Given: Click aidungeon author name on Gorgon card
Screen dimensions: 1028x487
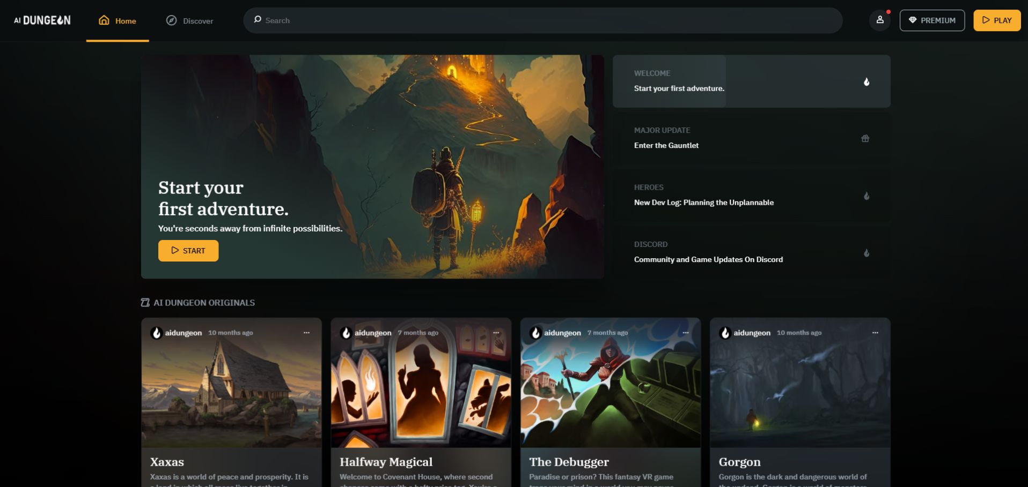Looking at the screenshot, I should tap(752, 333).
